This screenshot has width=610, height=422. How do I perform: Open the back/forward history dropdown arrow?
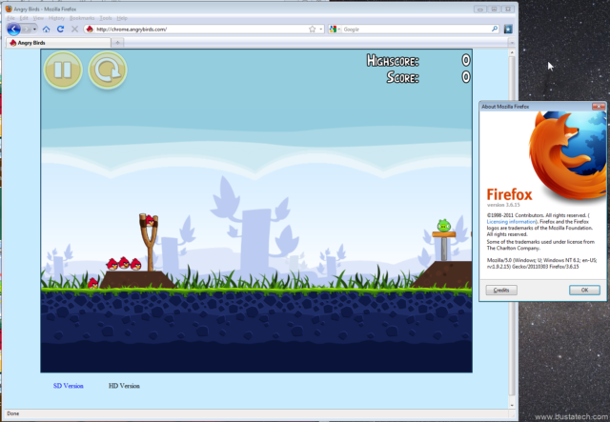[34, 30]
